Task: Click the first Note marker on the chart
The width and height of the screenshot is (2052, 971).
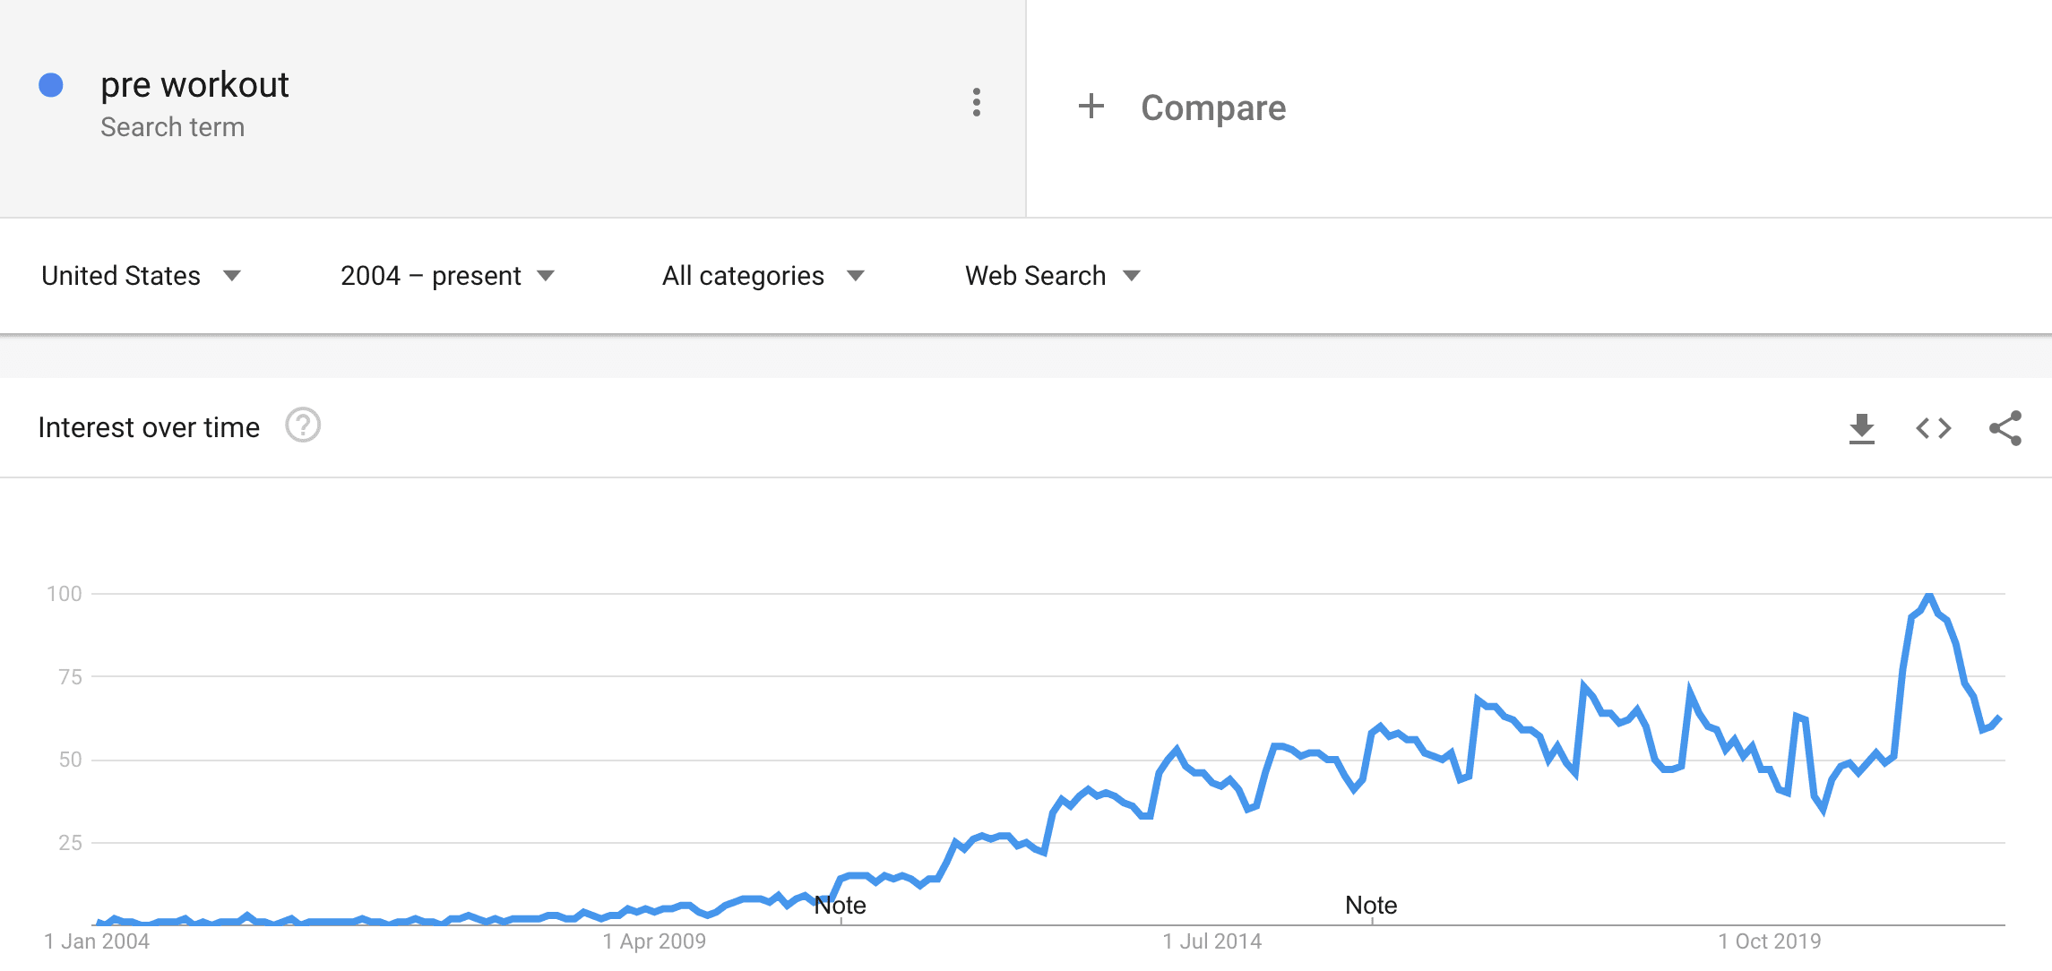Action: pyautogui.click(x=841, y=906)
